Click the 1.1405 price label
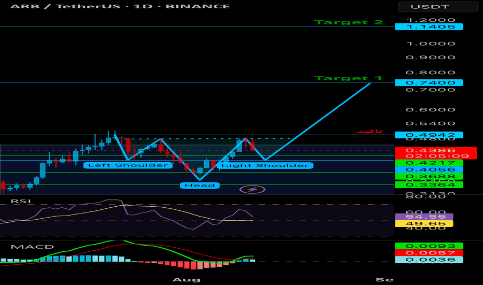 (x=429, y=27)
